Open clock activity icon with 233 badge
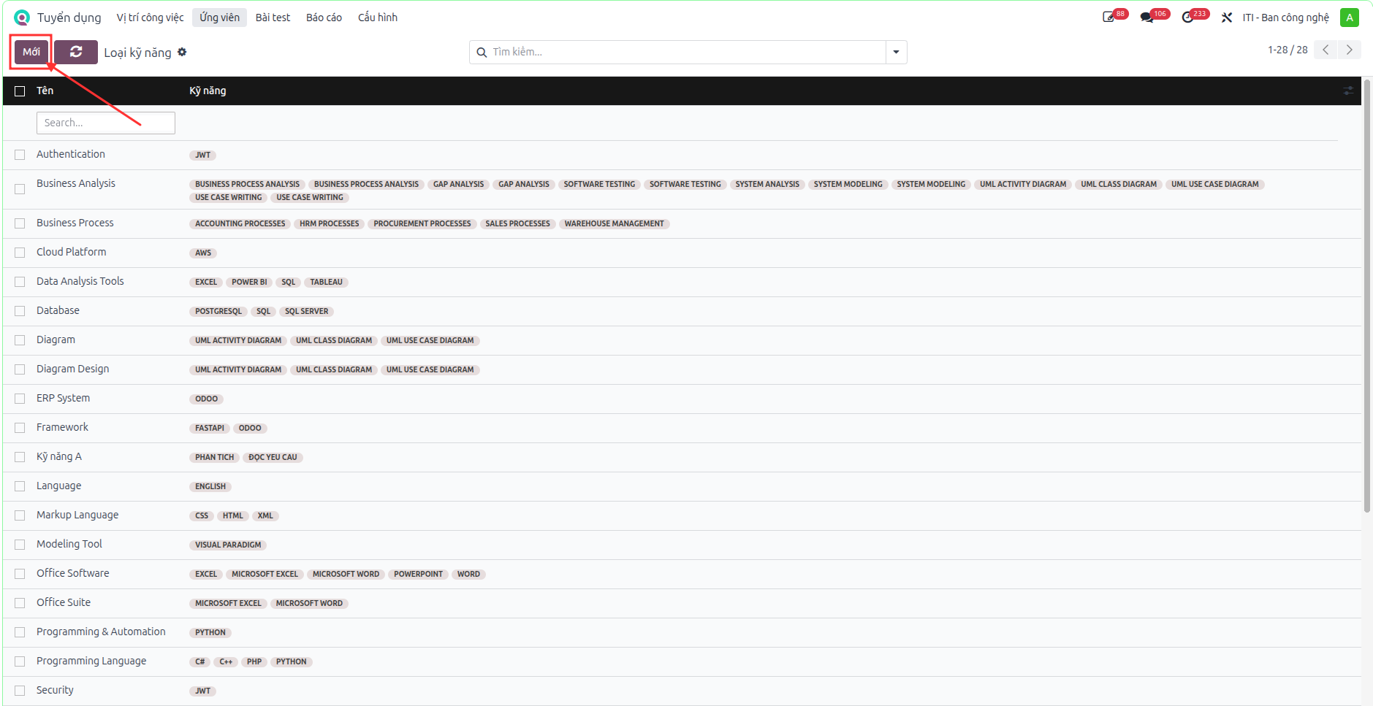The width and height of the screenshot is (1373, 706). point(1187,18)
